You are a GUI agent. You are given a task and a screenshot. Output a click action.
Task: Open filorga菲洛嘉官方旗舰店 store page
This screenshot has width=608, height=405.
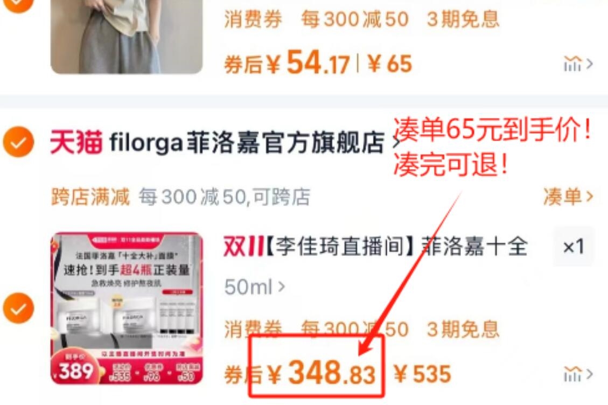(x=247, y=142)
